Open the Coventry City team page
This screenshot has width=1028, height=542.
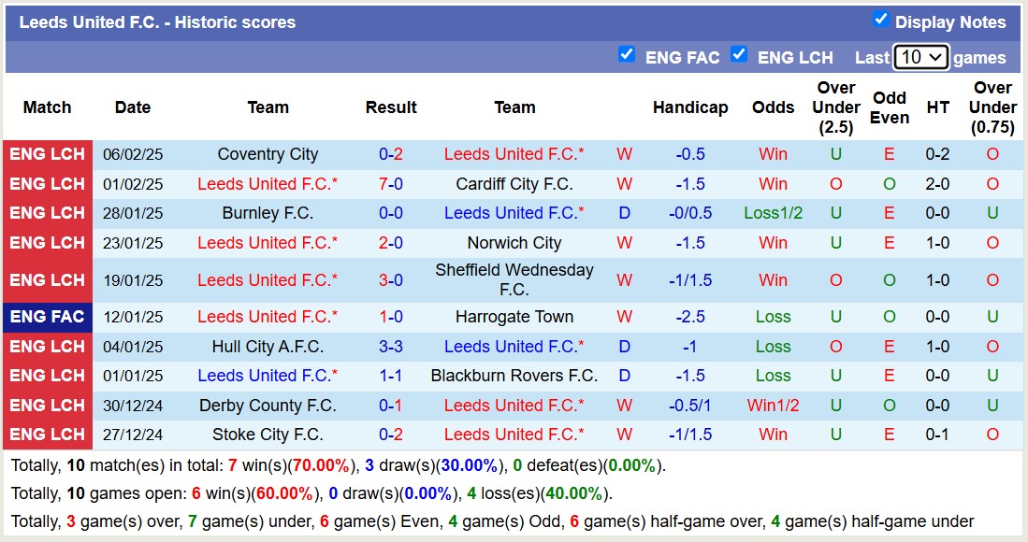(268, 154)
